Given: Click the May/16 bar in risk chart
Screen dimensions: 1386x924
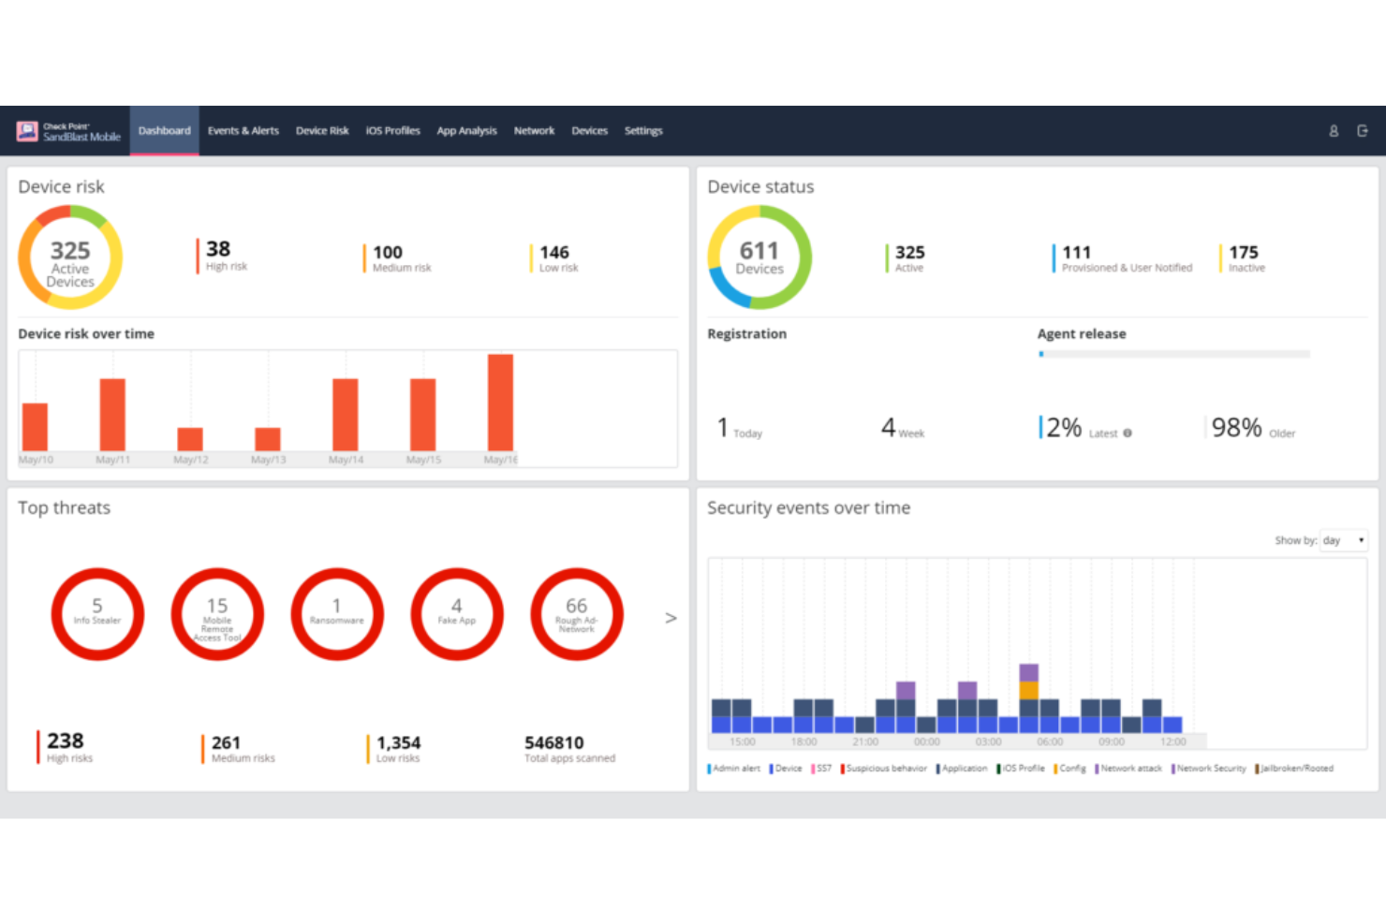Looking at the screenshot, I should pos(500,403).
